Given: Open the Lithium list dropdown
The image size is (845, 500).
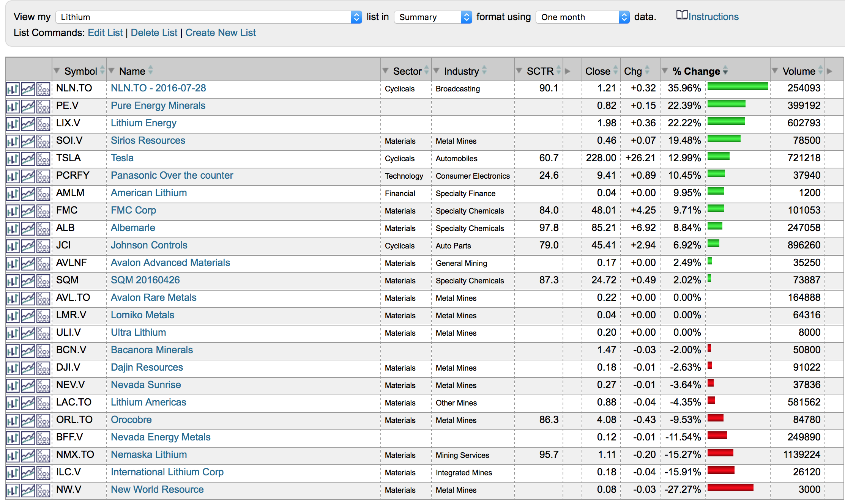Looking at the screenshot, I should [x=209, y=17].
